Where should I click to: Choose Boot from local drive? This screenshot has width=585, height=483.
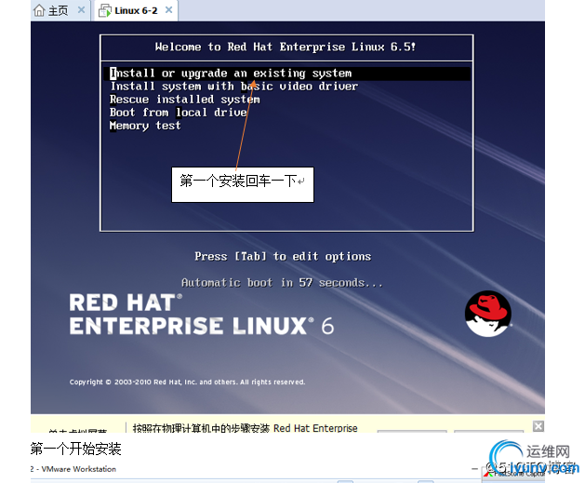point(179,113)
